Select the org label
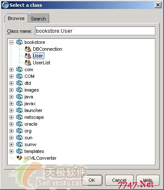Image resolution: width=164 pixels, height=190 pixels. (x=28, y=131)
